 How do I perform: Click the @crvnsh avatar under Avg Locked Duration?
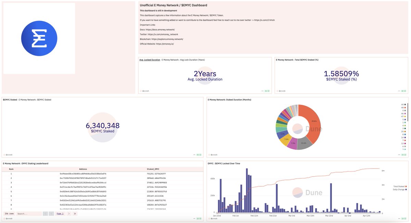tap(141, 91)
